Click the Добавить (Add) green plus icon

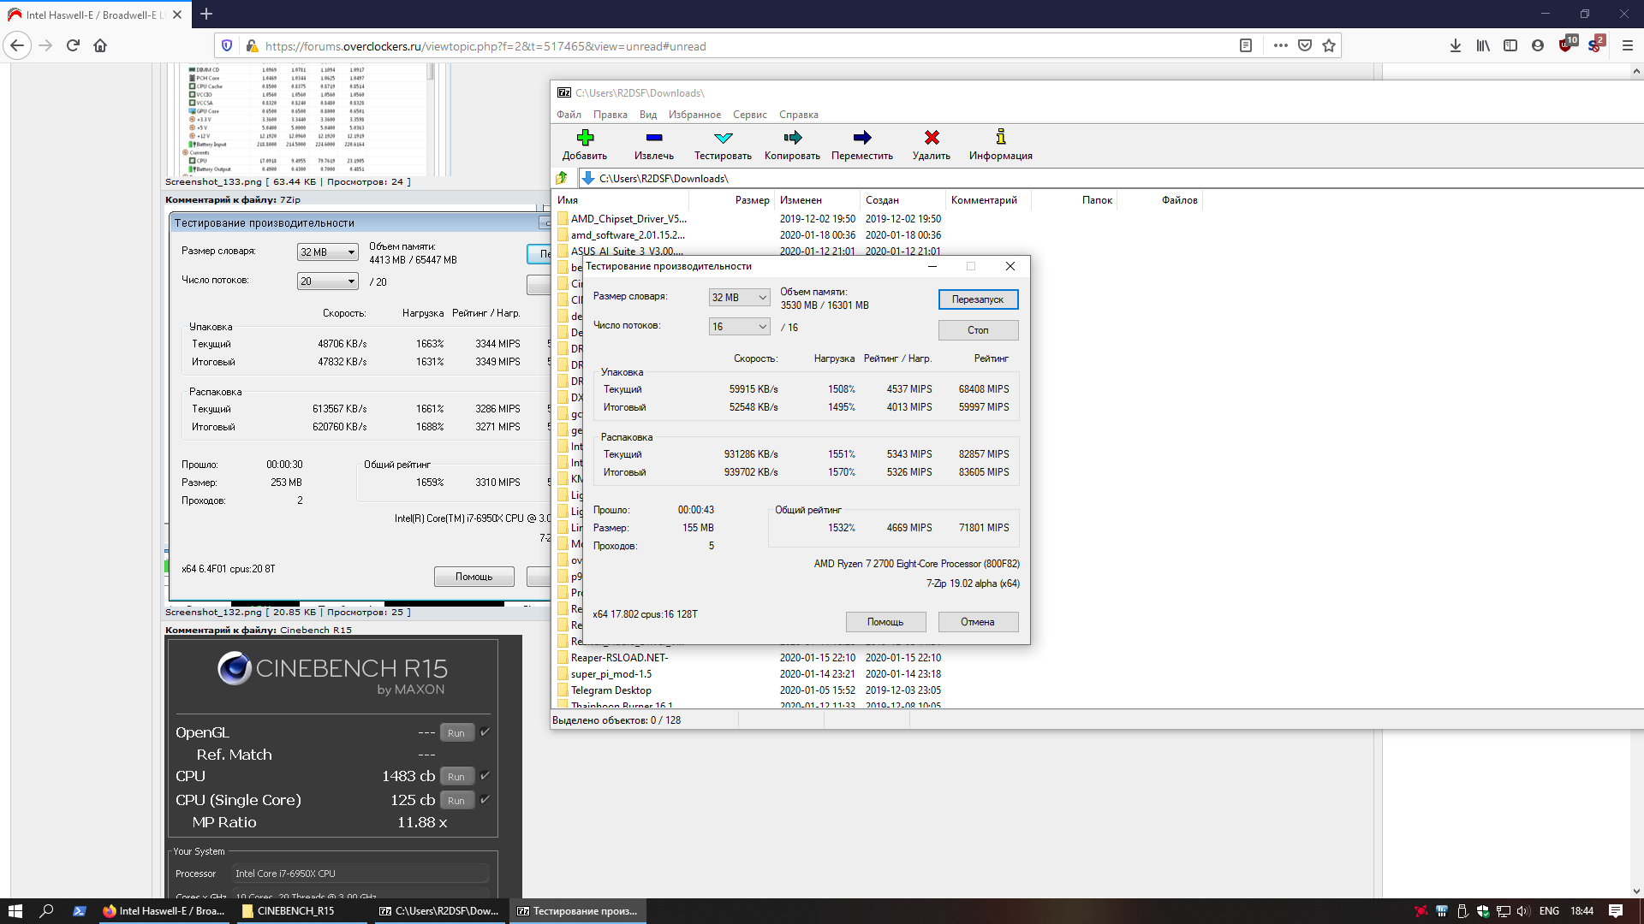(x=585, y=138)
